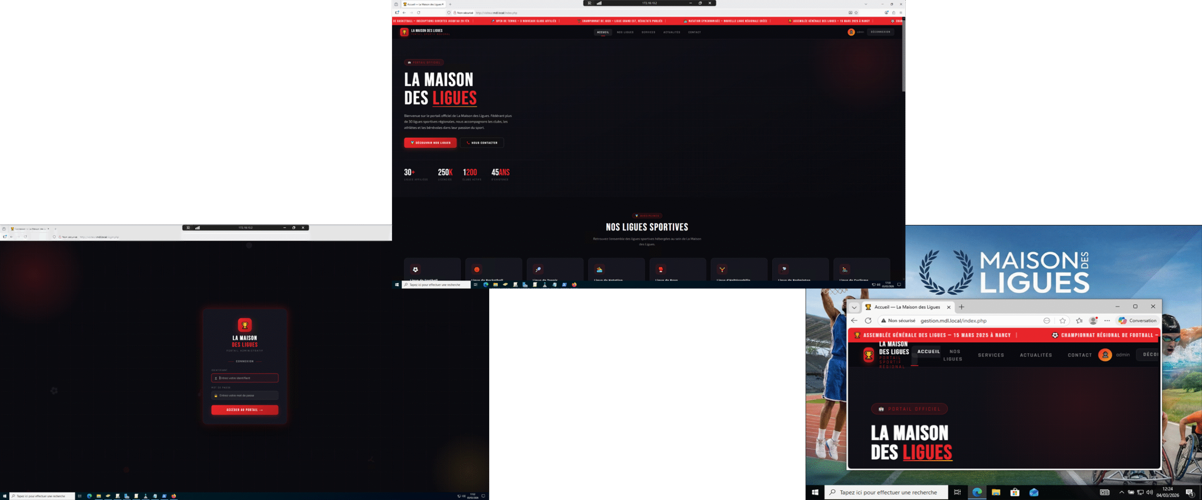Expand the Edge tab search chevron

coord(854,308)
